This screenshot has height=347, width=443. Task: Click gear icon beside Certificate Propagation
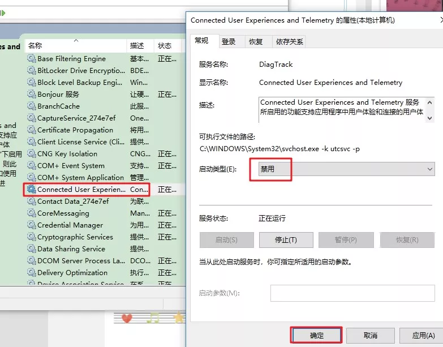(32, 130)
